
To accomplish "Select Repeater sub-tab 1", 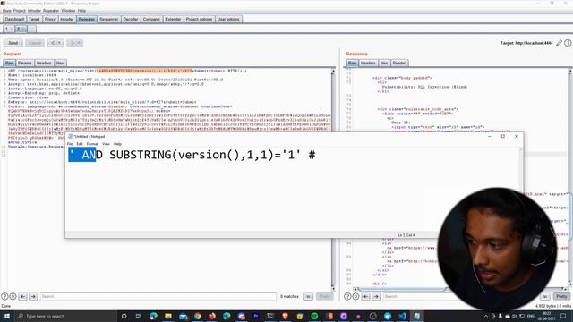I will (8, 30).
